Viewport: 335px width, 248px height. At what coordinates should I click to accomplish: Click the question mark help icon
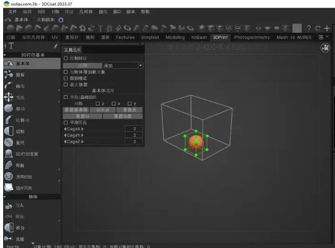(309, 28)
